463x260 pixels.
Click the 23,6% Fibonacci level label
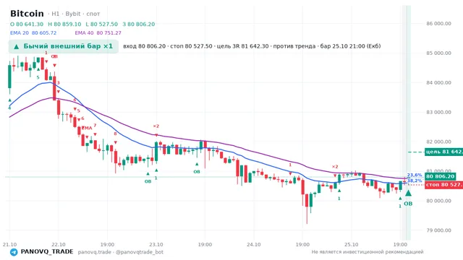tap(415, 175)
